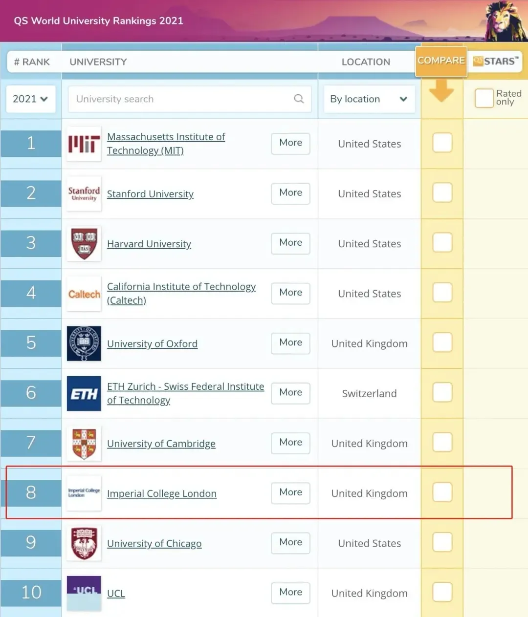The height and width of the screenshot is (617, 528).
Task: Click the Imperial College London logo
Action: click(84, 493)
